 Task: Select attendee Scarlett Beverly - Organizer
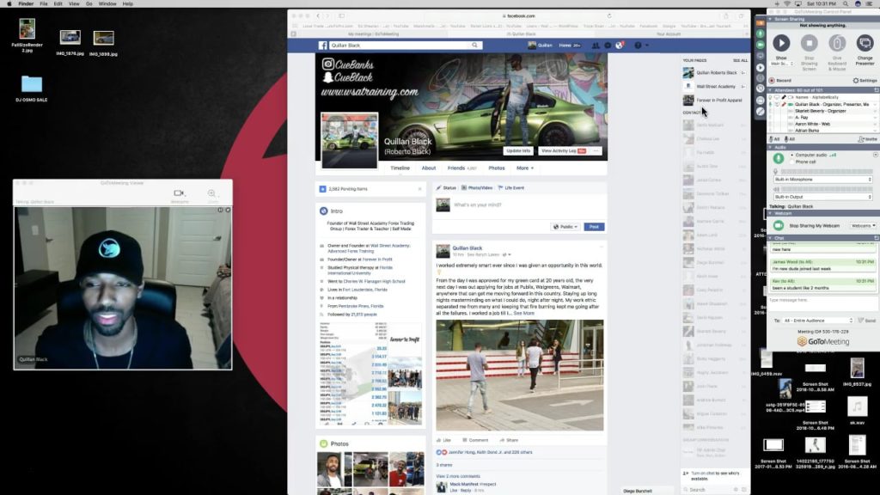[821, 111]
